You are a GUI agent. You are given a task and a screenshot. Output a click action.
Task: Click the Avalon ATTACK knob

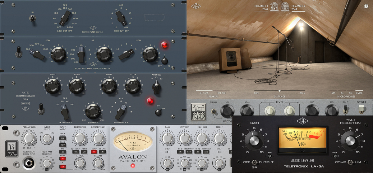[x=80, y=163]
